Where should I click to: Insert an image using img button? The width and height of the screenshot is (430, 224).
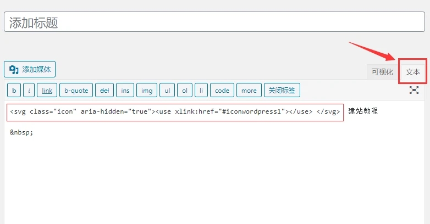coord(147,90)
